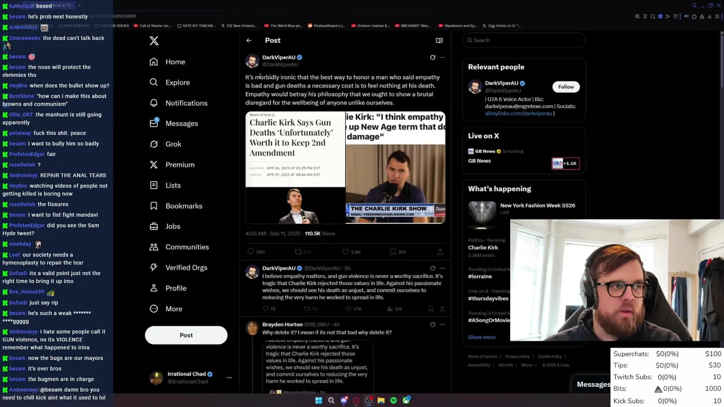
Task: Open Verified Orgs in sidebar
Action: 178,267
